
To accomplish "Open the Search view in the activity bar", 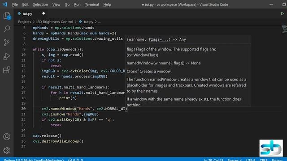I will [x=7, y=29].
